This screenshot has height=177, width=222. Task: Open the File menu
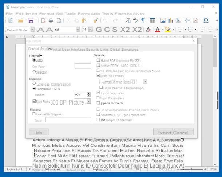coord(9,14)
